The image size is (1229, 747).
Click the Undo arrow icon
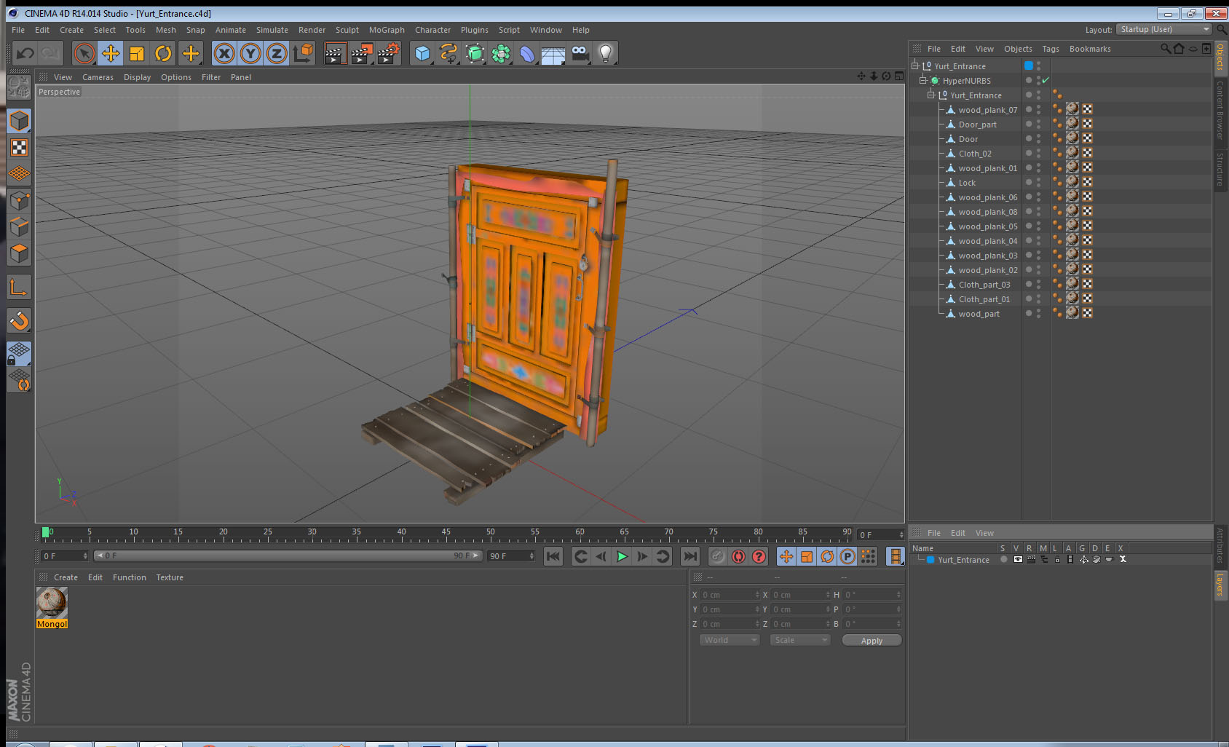[x=25, y=53]
